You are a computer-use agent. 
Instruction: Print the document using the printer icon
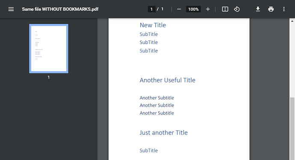pyautogui.click(x=271, y=9)
